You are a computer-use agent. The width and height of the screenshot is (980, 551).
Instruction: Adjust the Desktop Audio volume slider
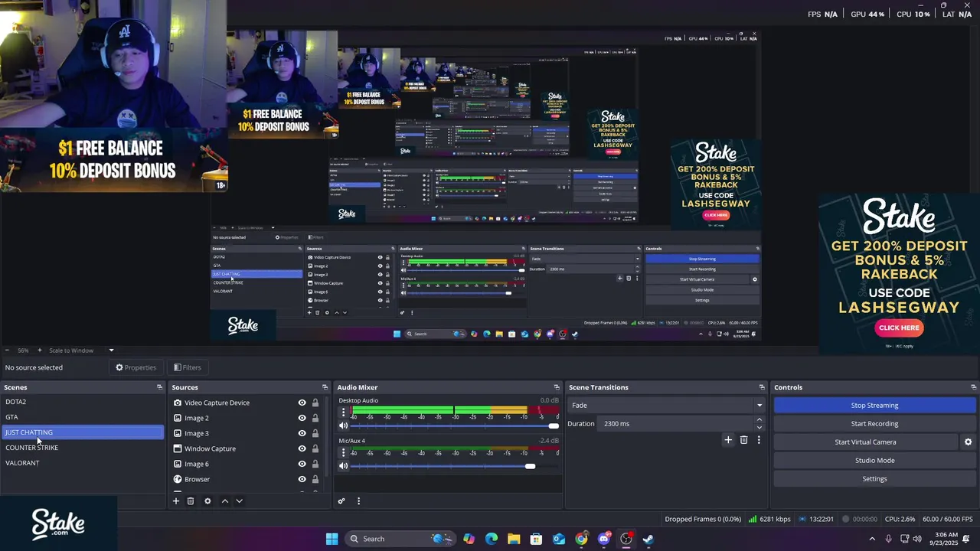(x=455, y=425)
